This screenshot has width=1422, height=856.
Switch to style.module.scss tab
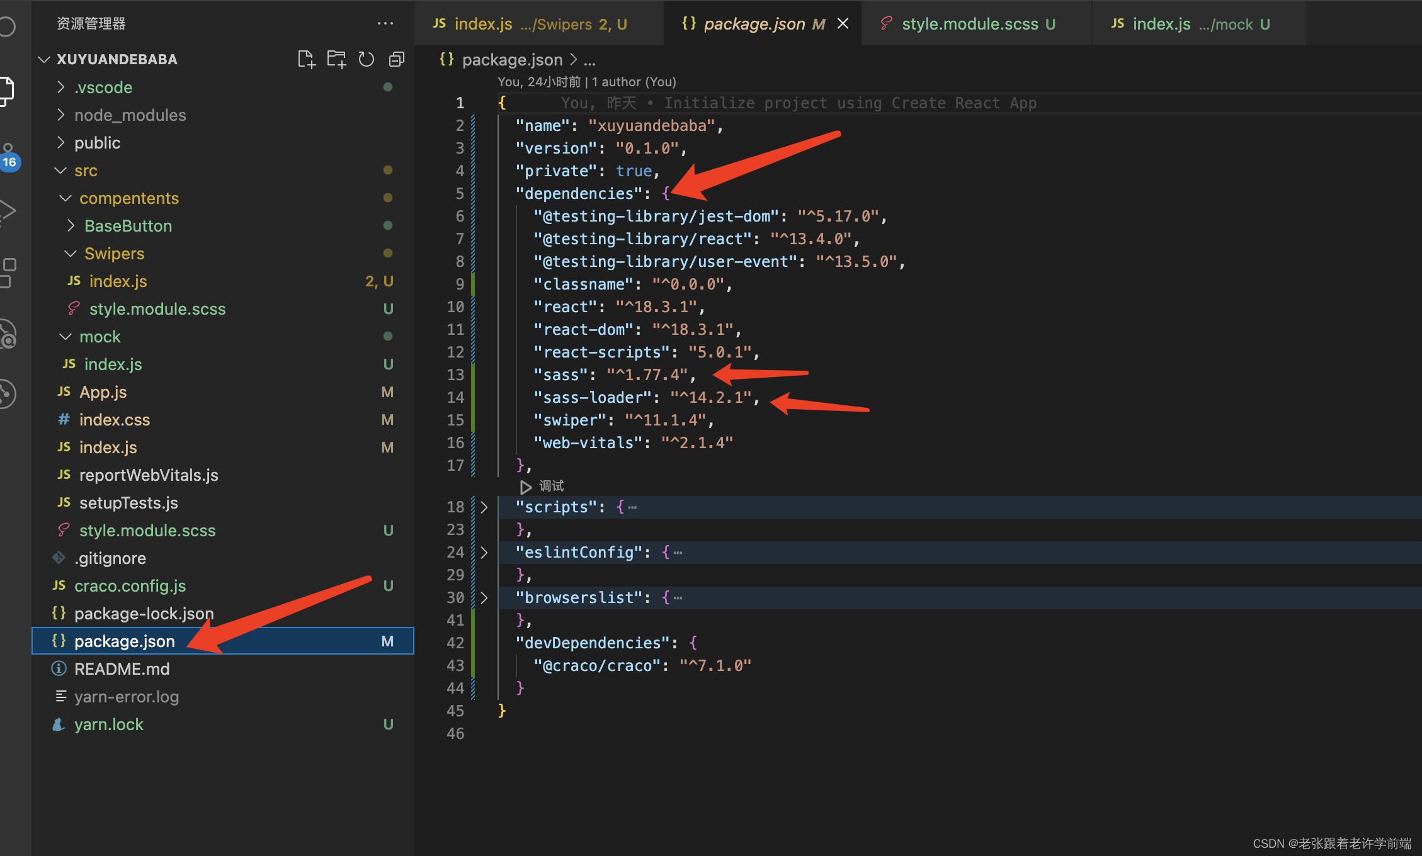point(970,24)
